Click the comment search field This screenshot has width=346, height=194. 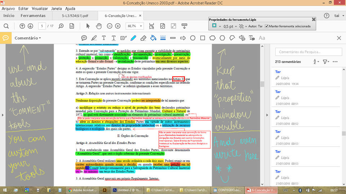click(308, 52)
